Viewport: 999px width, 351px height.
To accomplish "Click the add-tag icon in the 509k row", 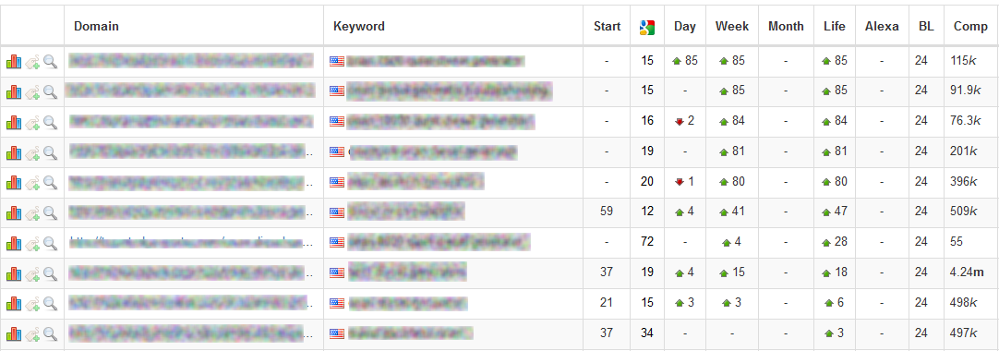I will click(32, 213).
